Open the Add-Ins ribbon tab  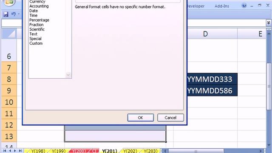tap(222, 6)
